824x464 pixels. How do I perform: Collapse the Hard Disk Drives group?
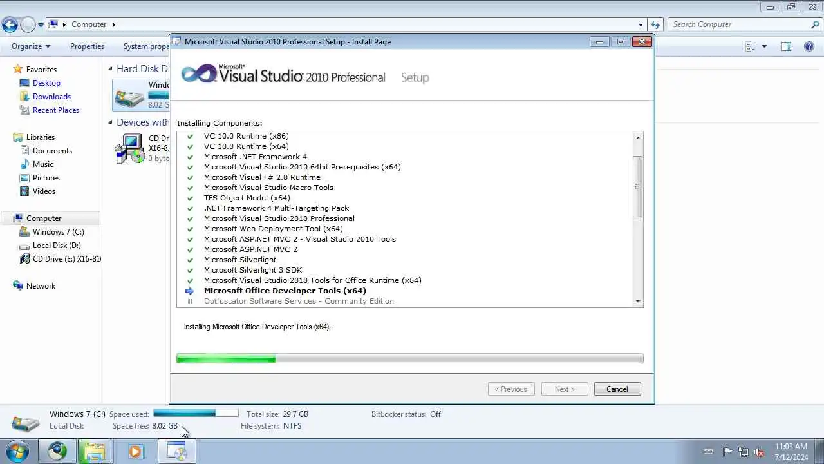pyautogui.click(x=110, y=69)
